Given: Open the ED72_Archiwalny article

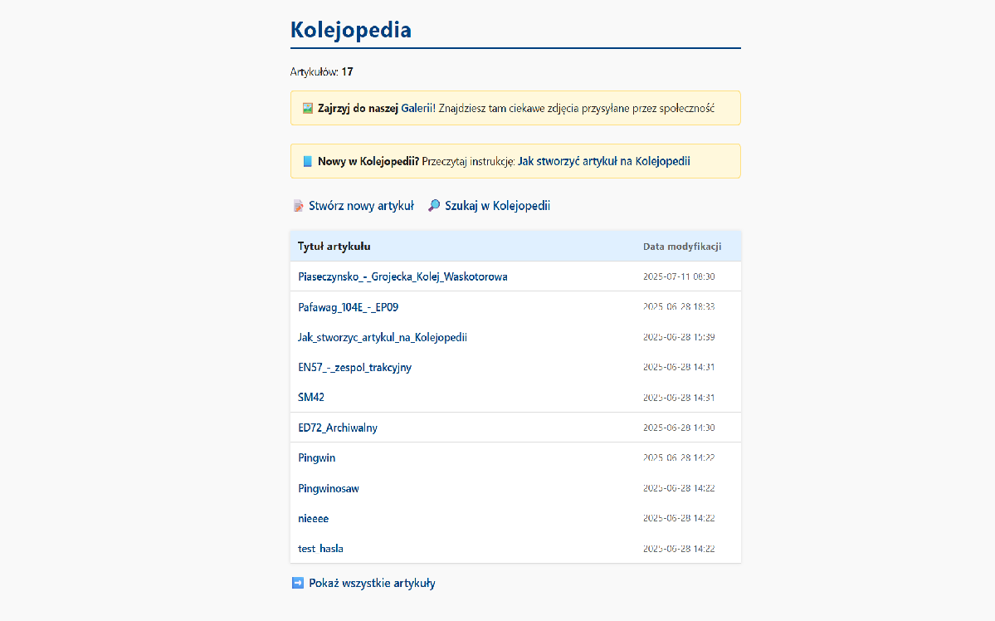Looking at the screenshot, I should click(x=338, y=428).
